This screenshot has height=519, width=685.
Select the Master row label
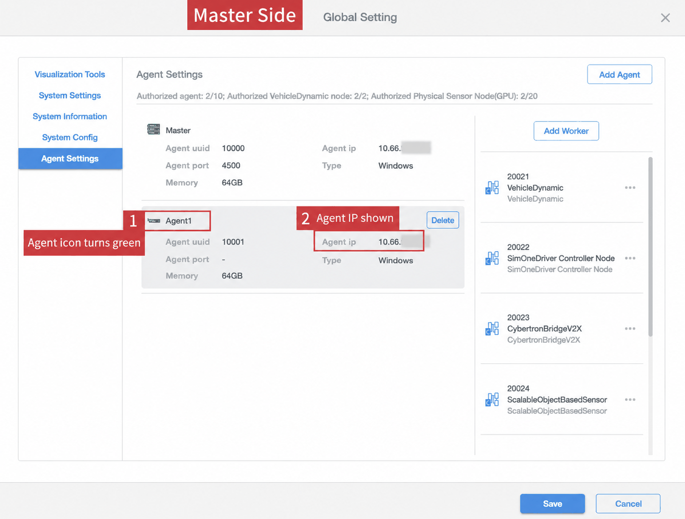point(178,130)
